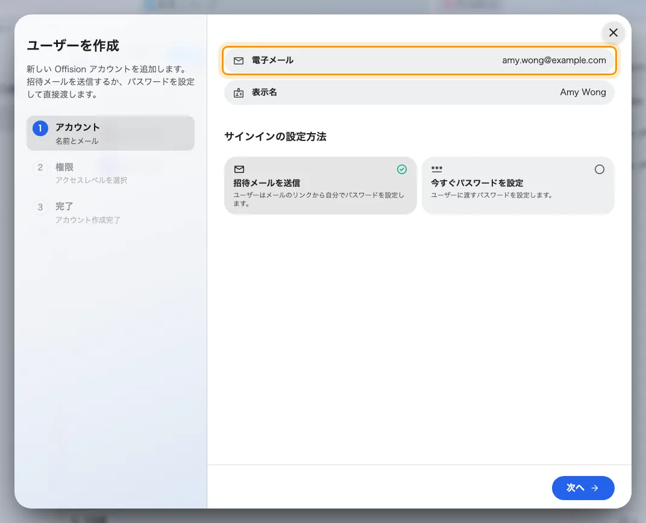Screen dimensions: 646x523
Task: Click the envelope icon in email field
Action: point(239,60)
